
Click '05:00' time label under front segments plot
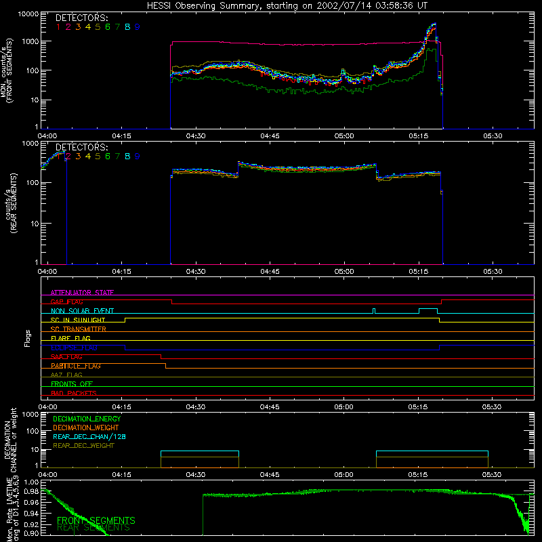(x=344, y=136)
